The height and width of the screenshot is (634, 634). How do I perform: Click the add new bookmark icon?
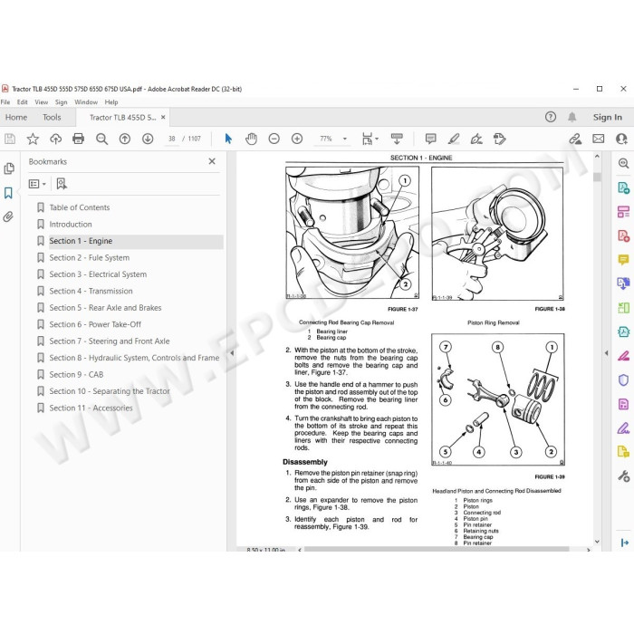(62, 184)
